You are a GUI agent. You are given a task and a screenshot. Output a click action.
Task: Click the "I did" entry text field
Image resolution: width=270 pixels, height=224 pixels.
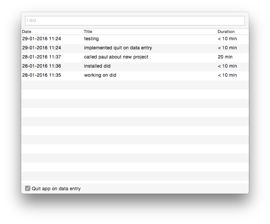pyautogui.click(x=135, y=21)
